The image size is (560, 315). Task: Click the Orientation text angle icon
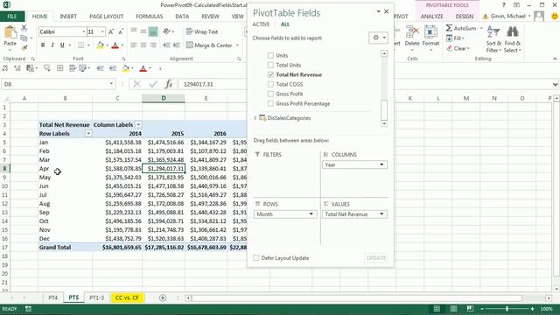pos(167,31)
